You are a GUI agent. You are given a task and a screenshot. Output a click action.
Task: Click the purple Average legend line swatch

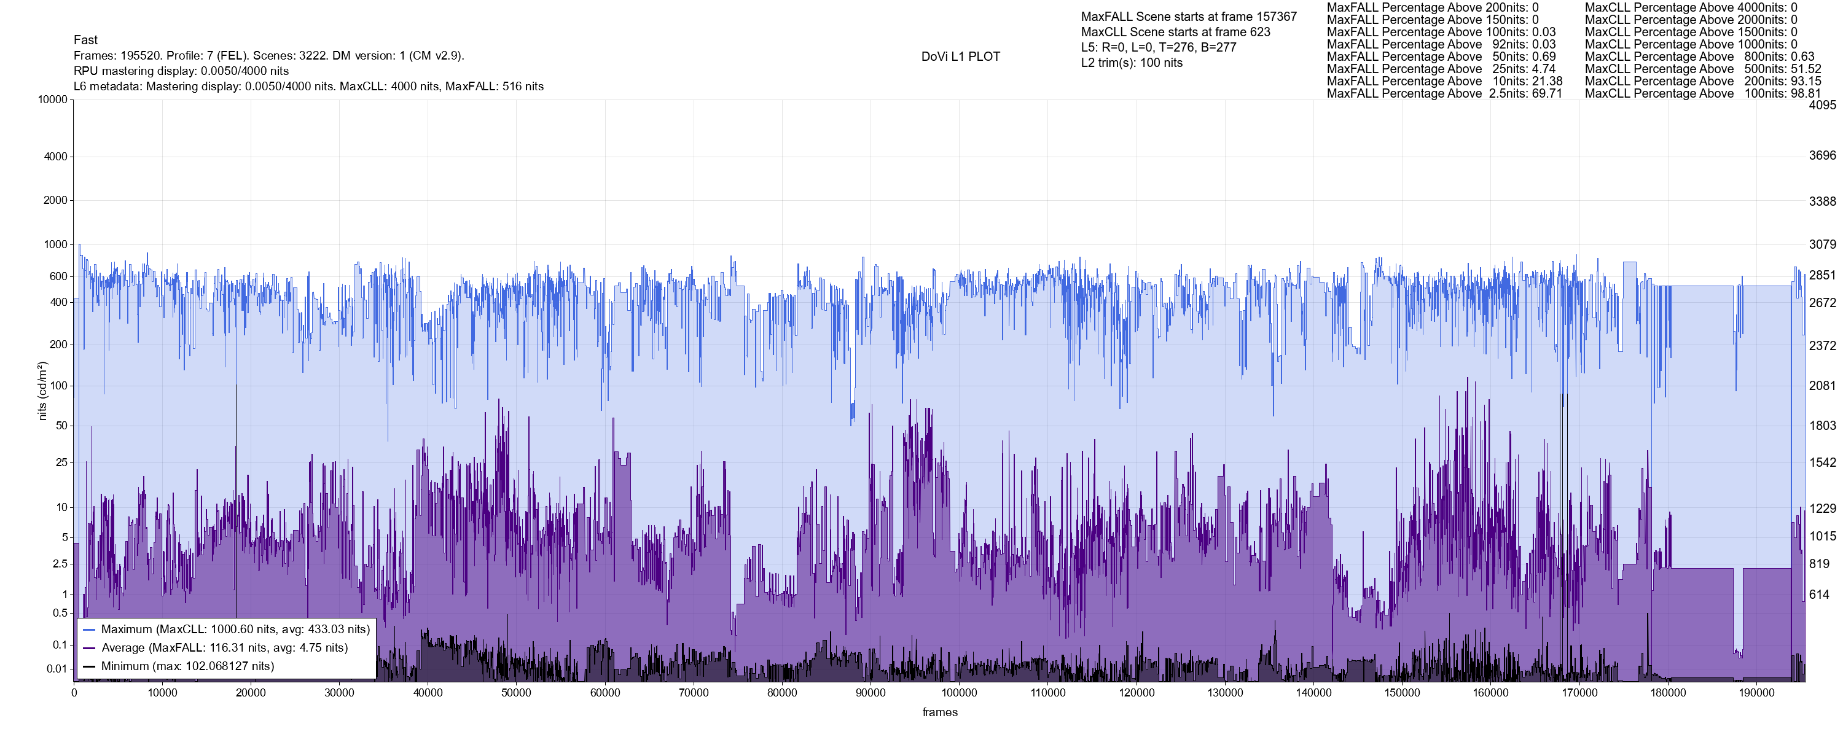88,649
